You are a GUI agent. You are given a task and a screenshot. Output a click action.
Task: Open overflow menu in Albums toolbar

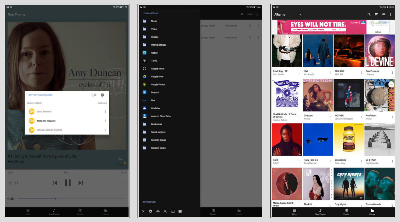click(390, 15)
